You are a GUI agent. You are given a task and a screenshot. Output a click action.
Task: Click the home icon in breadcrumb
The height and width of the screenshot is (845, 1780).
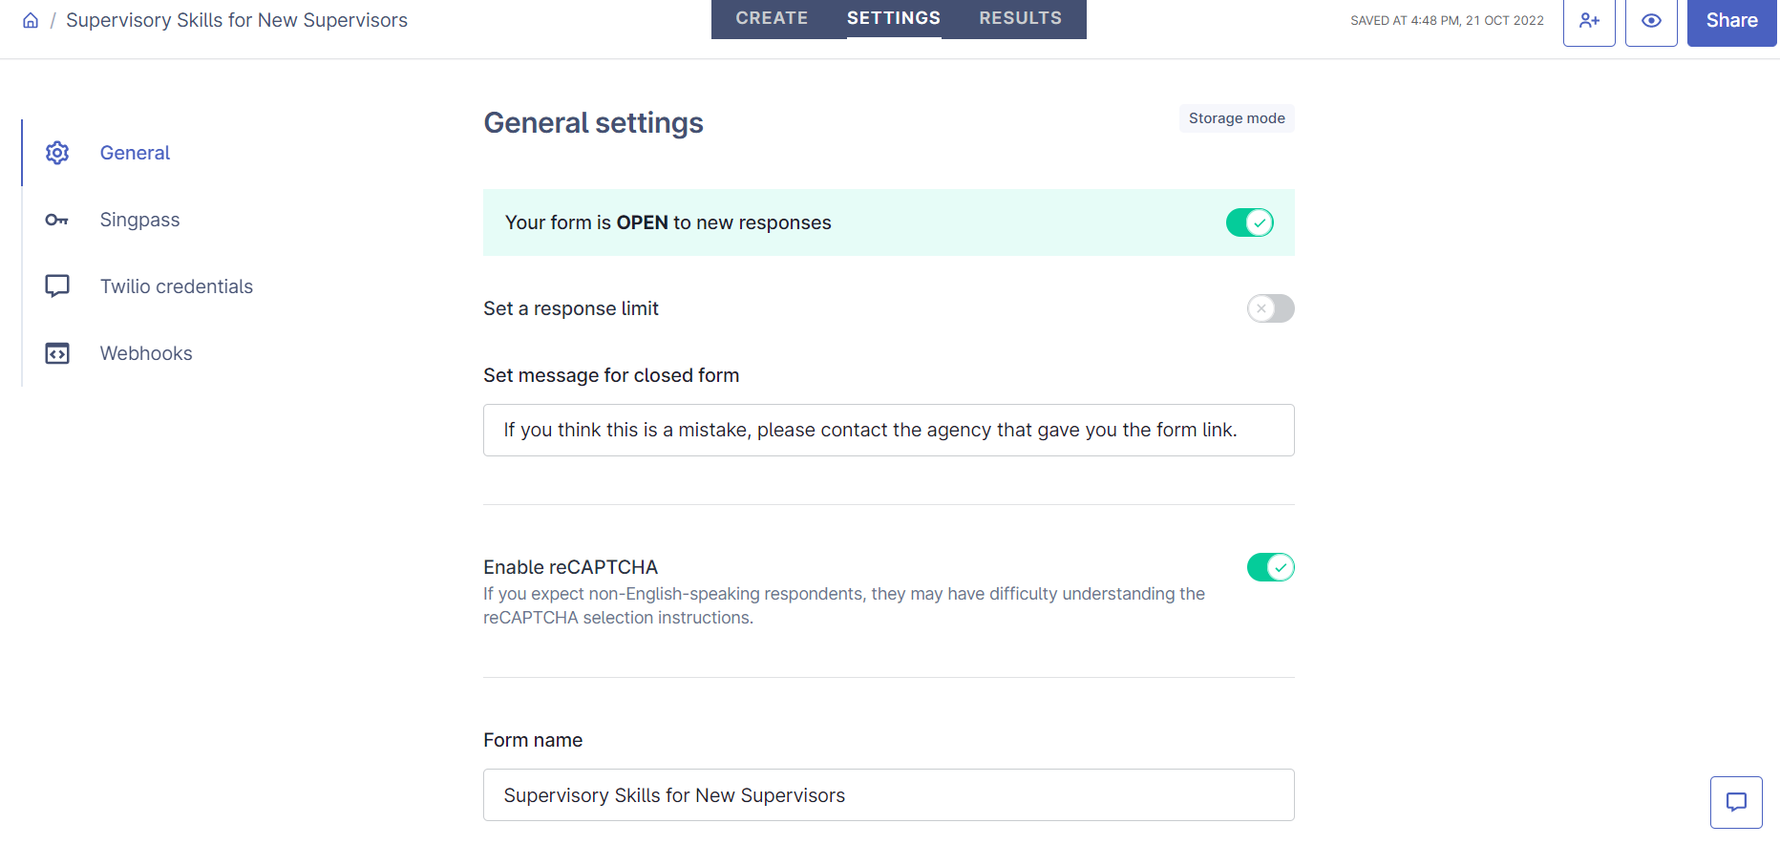(31, 20)
